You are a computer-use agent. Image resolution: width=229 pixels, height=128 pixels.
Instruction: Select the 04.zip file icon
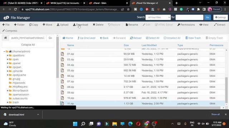pos(62,65)
